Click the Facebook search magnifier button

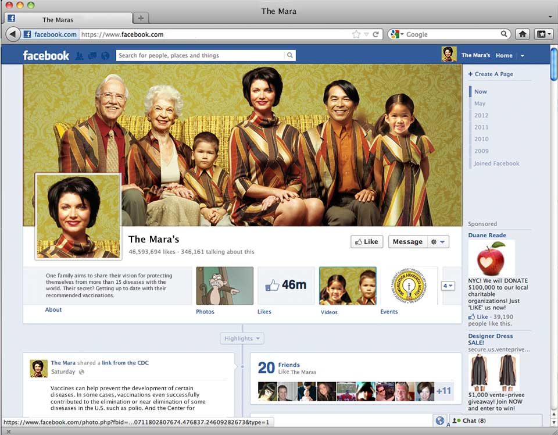tap(290, 55)
